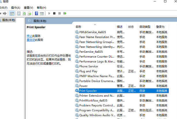Screen dimensions: 177x119
Task: Select 服务(本地) in the left tree
Action: (x=9, y=20)
